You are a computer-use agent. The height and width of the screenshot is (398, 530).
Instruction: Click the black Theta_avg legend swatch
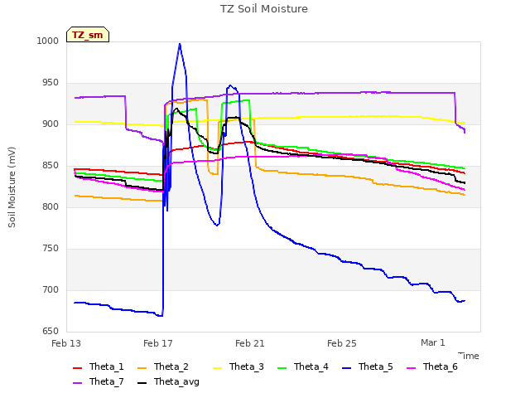coord(142,383)
